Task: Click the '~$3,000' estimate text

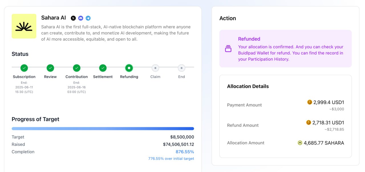Action: point(337,109)
